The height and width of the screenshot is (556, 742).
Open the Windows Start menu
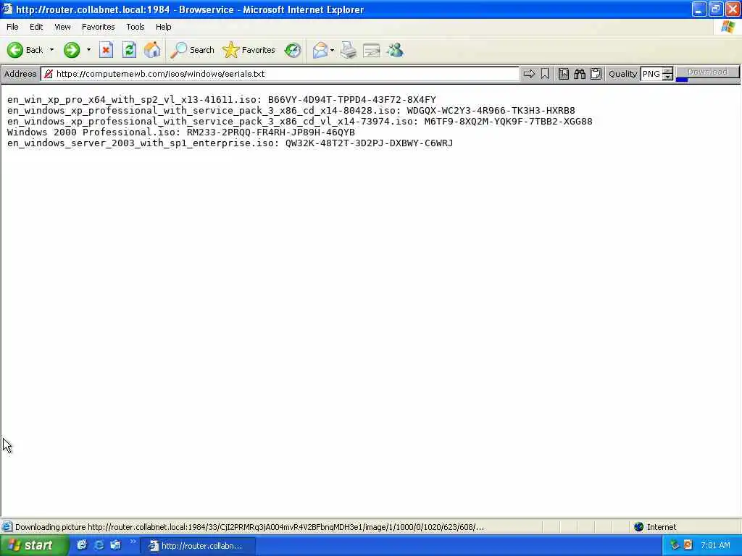click(x=33, y=546)
